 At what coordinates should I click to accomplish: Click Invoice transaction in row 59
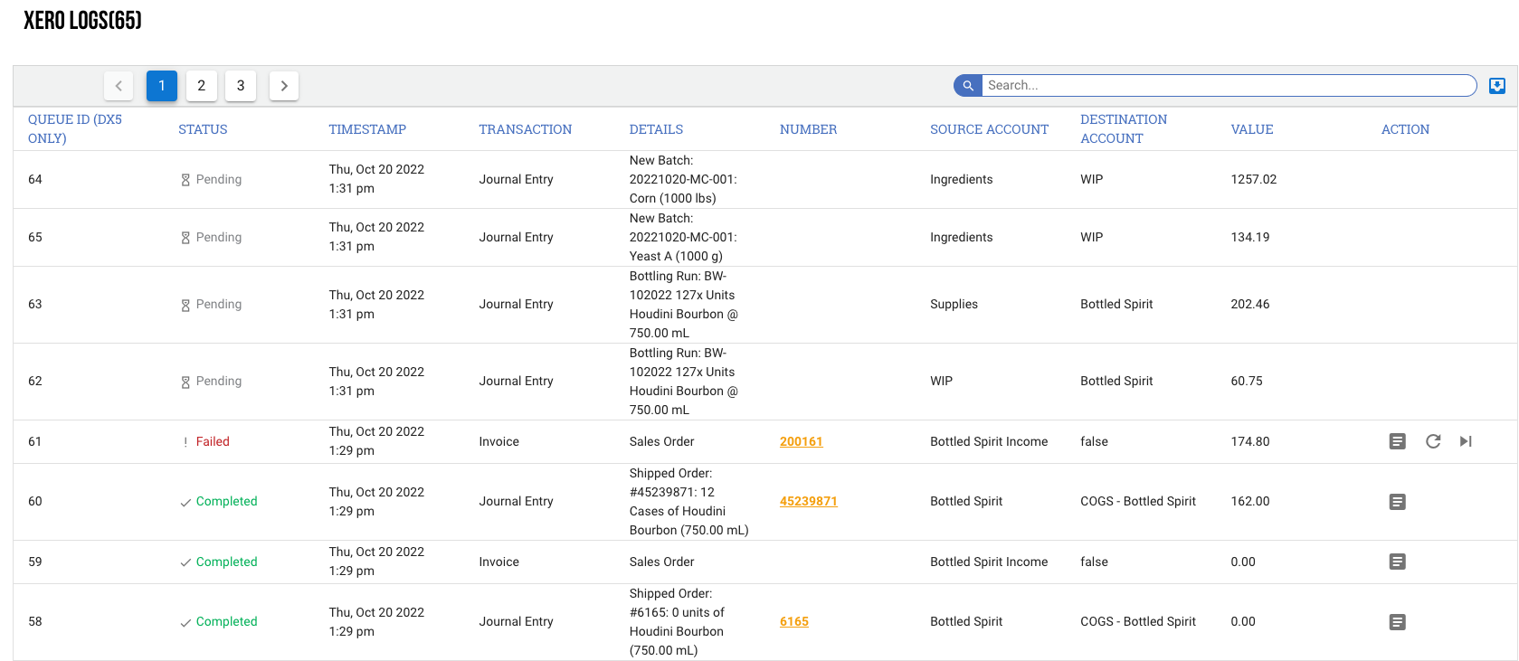(x=499, y=562)
